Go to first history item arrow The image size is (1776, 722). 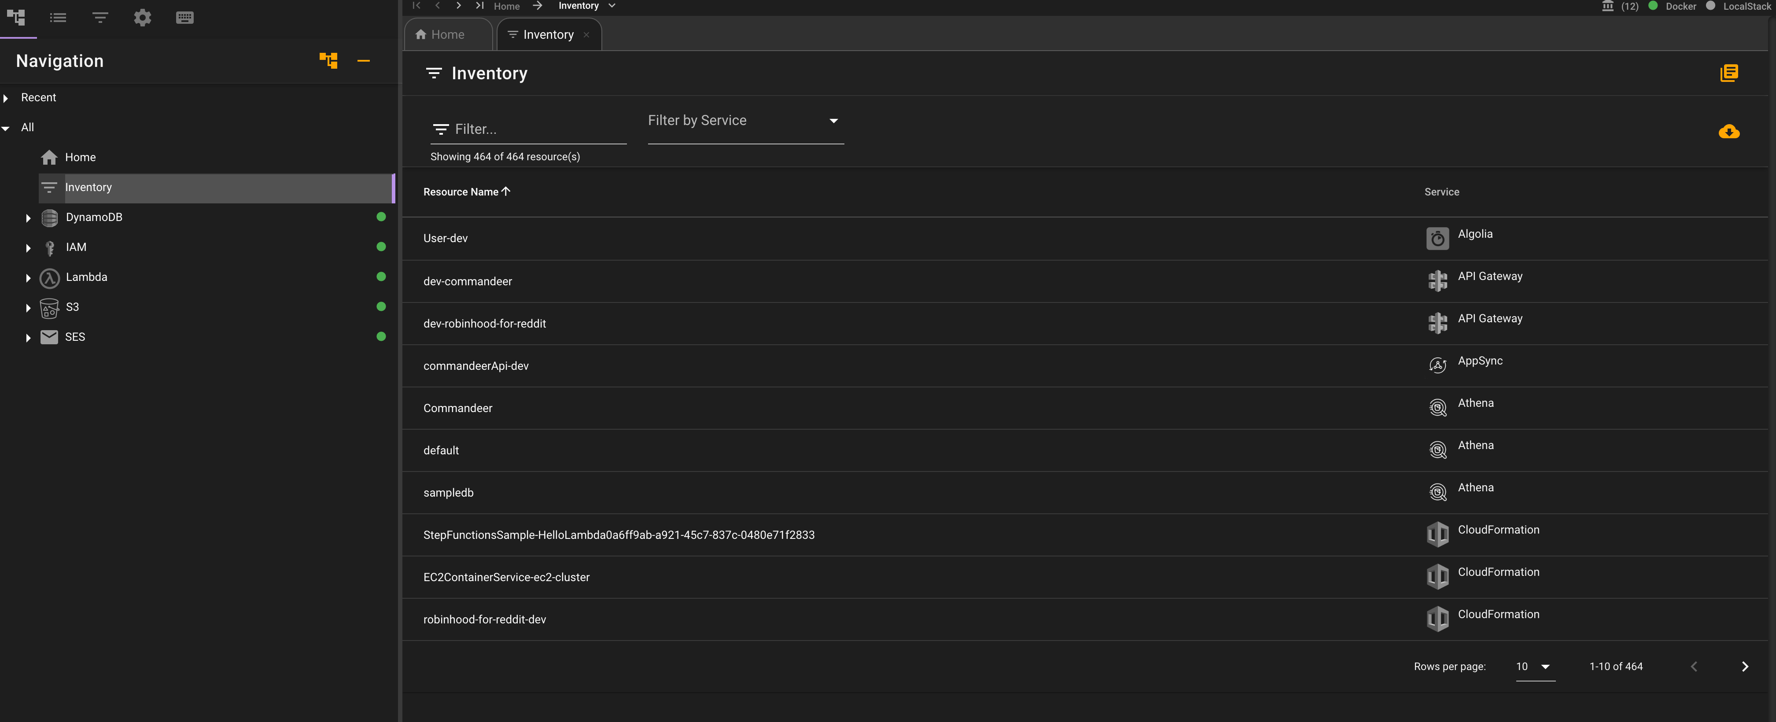point(416,6)
